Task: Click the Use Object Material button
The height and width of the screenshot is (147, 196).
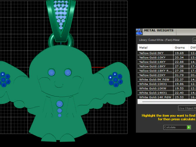Action: [x=187, y=108]
